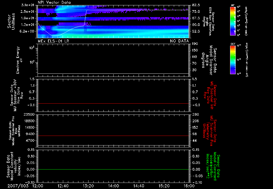Select the 'NPI Vector Data' panel title

54,2
